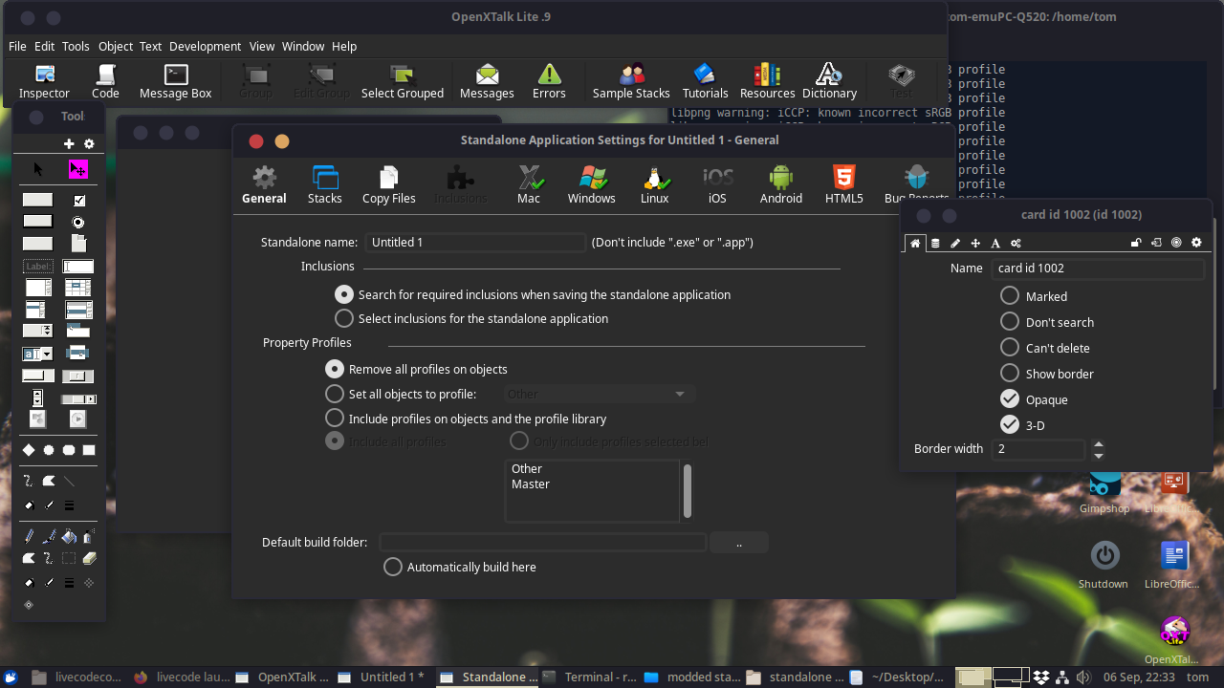Choose the radio button control in Tools palette
The image size is (1224, 688).
pos(78,222)
